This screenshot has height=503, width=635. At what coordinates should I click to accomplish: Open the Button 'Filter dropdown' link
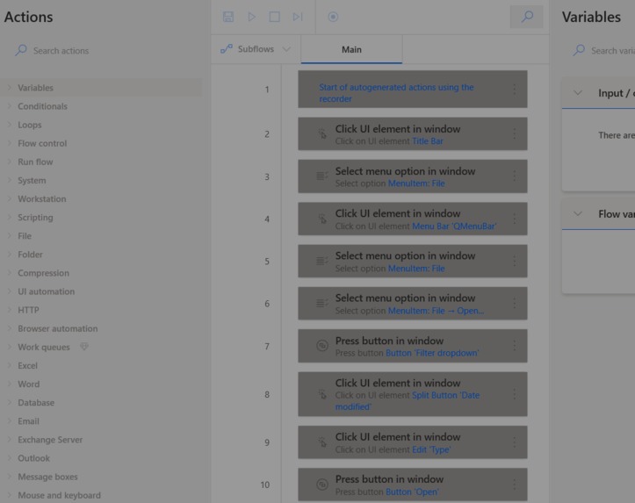pos(432,353)
